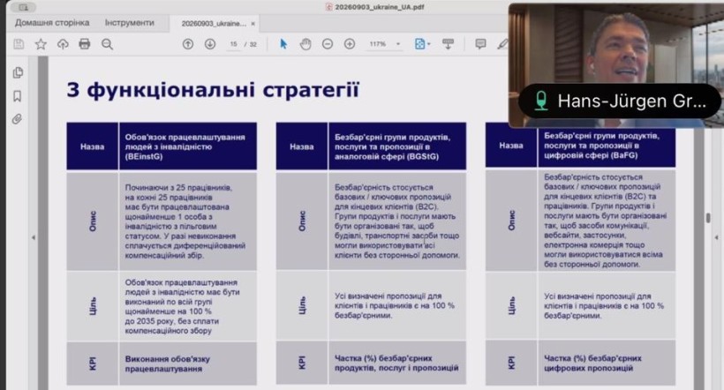Click the page number input field
Viewport: 724px width, 390px height.
(x=234, y=44)
